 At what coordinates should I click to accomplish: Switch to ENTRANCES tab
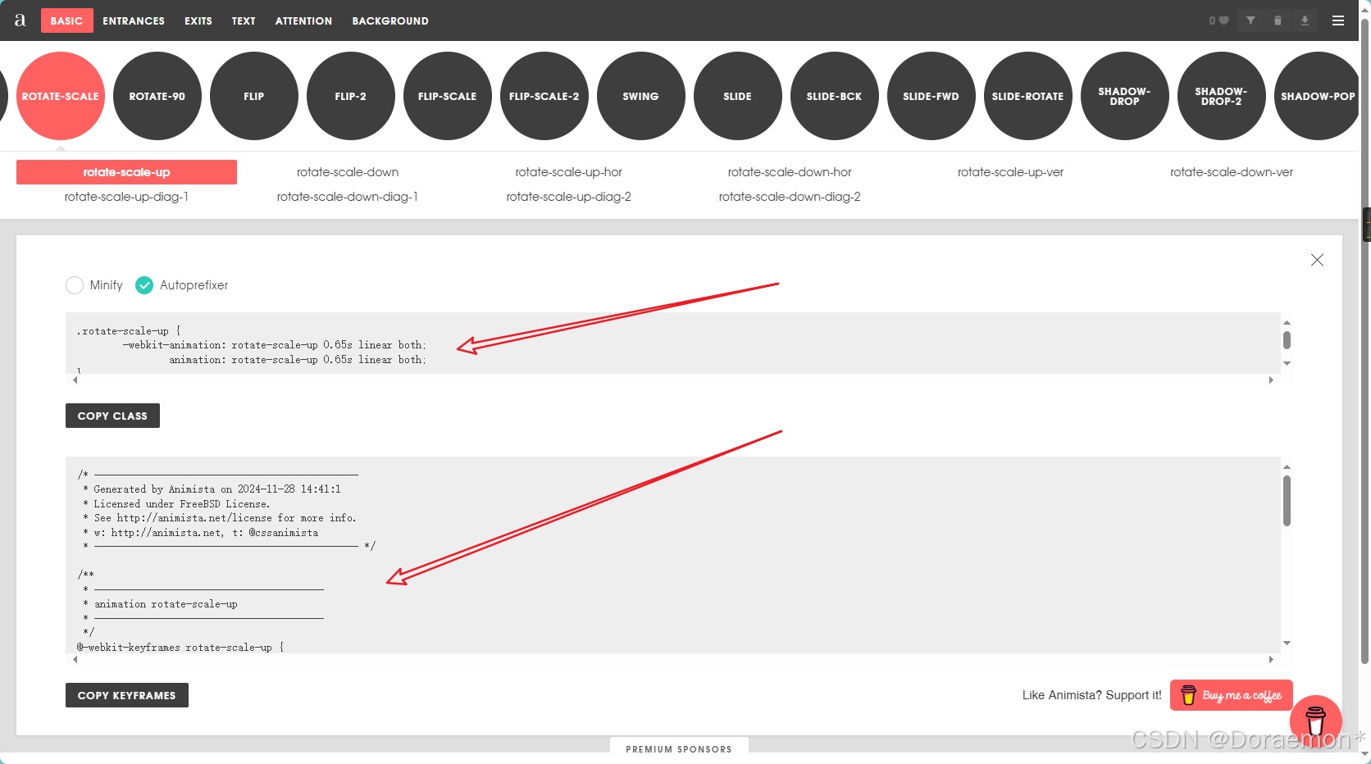coord(134,20)
